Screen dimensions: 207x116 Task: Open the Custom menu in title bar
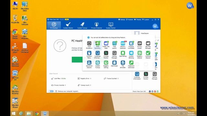click(146, 19)
